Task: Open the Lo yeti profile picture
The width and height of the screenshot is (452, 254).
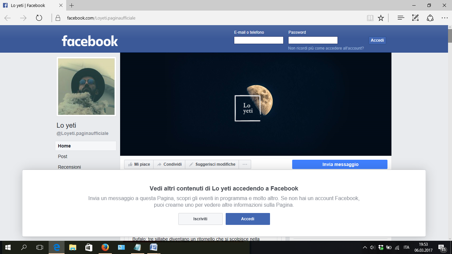Action: tap(86, 87)
